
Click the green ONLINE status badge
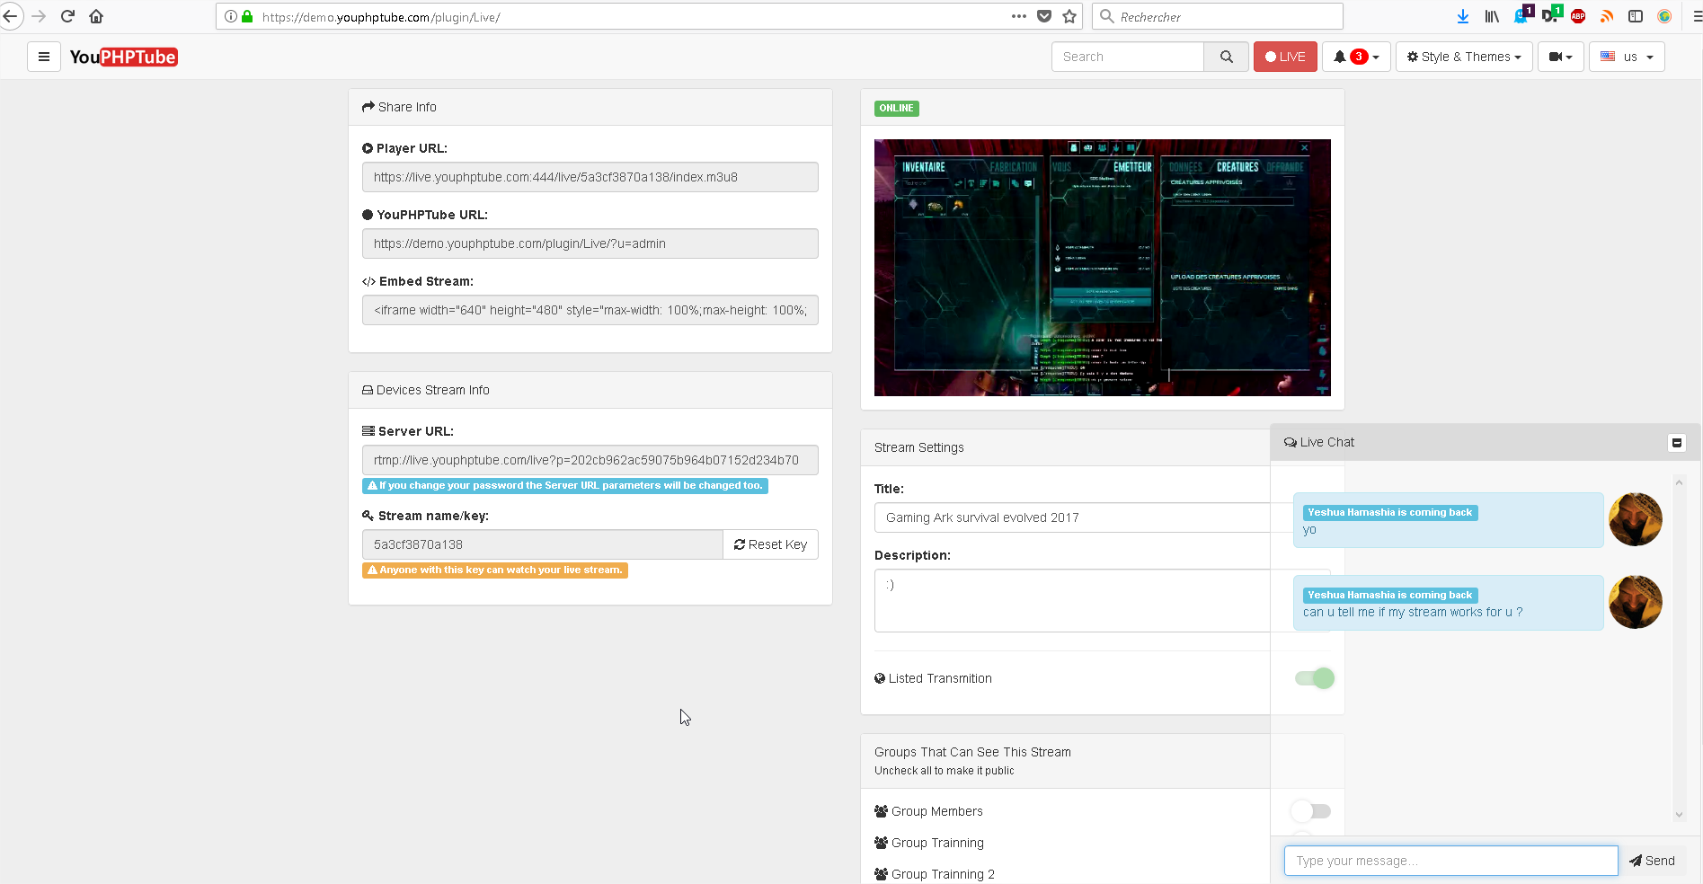click(x=896, y=108)
